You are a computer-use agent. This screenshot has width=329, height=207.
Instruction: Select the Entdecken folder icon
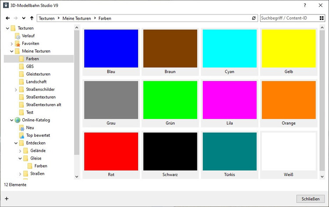point(21,143)
